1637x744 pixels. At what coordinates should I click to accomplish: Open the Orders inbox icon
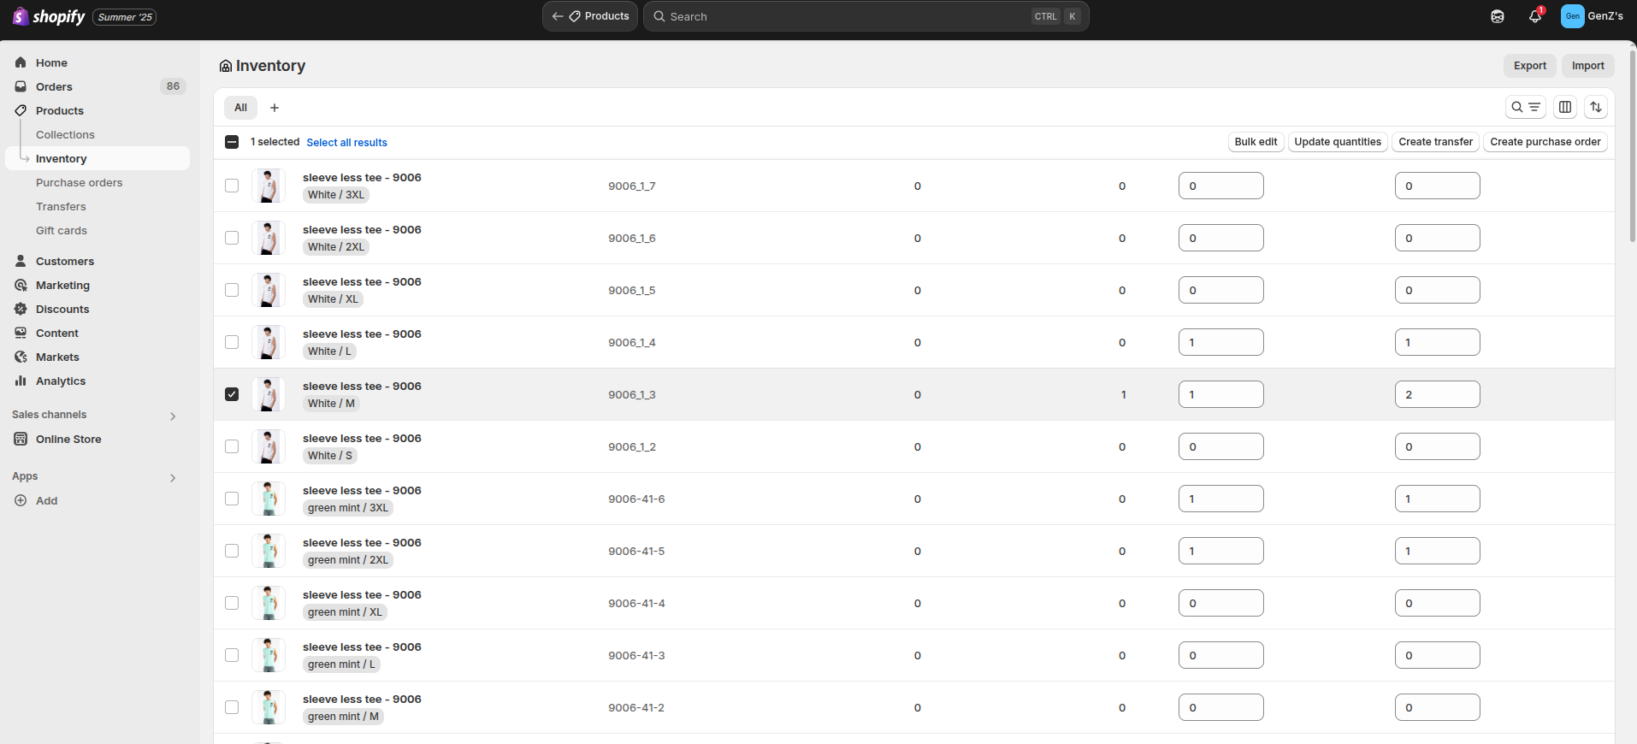(21, 86)
